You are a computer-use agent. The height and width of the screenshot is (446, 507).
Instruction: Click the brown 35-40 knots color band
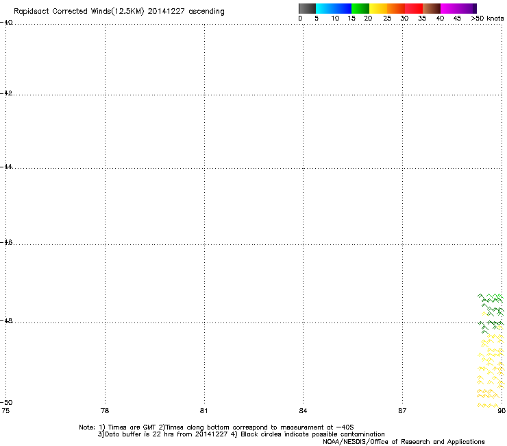432,8
